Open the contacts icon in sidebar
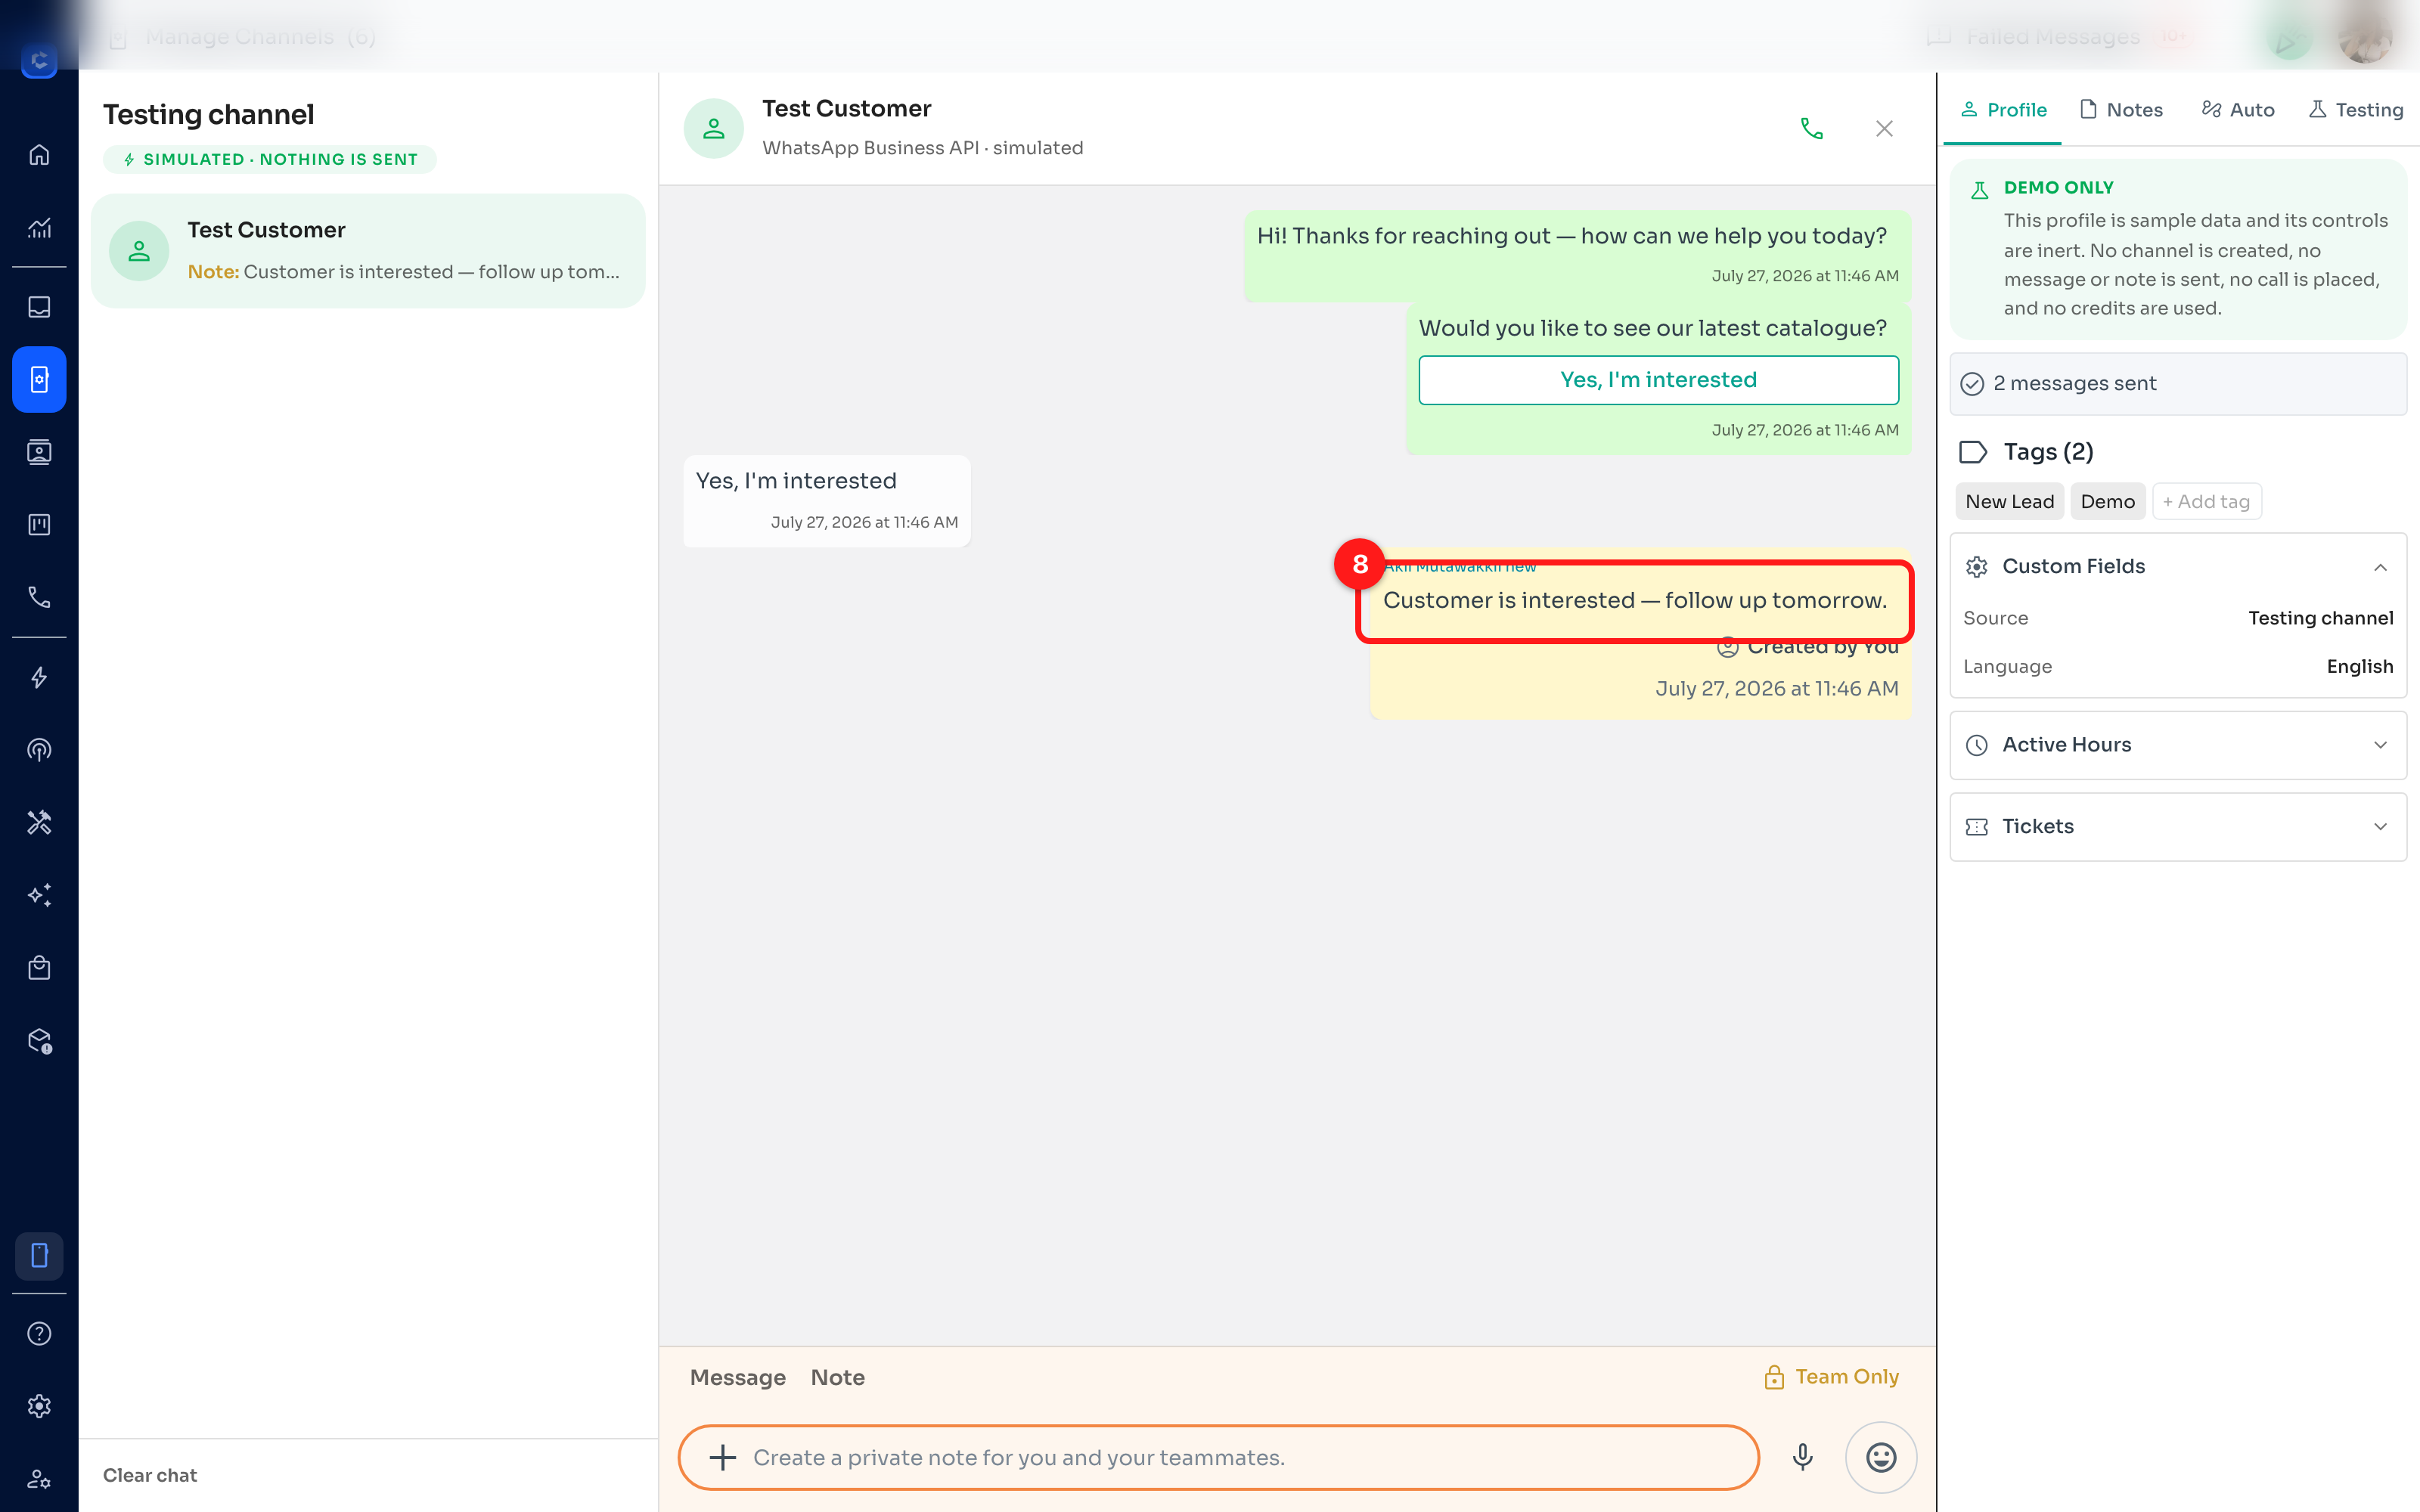 click(39, 452)
